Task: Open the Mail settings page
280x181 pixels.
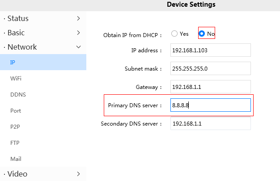Action: tap(16, 159)
